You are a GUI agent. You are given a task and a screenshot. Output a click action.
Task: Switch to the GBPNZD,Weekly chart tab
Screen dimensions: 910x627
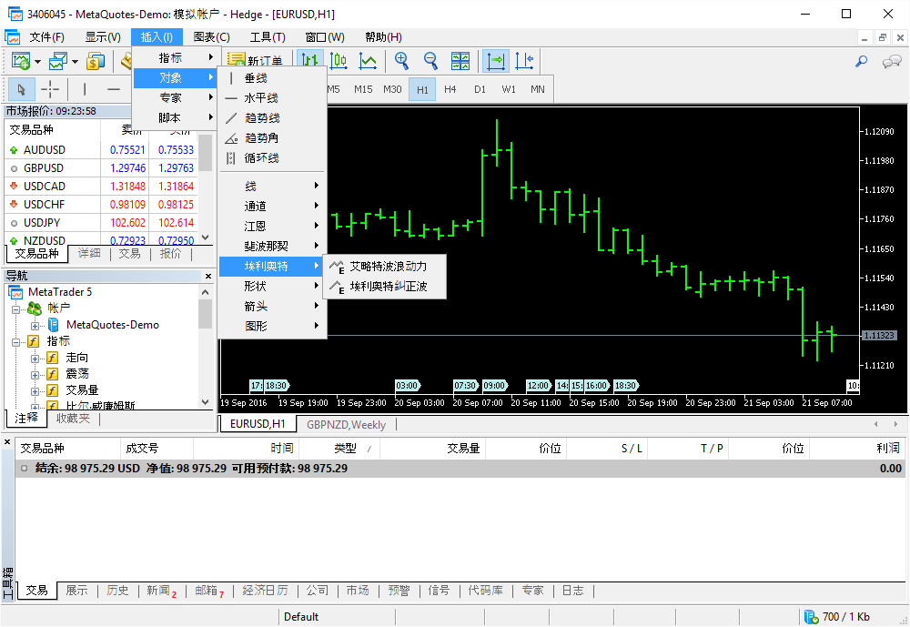pyautogui.click(x=346, y=424)
